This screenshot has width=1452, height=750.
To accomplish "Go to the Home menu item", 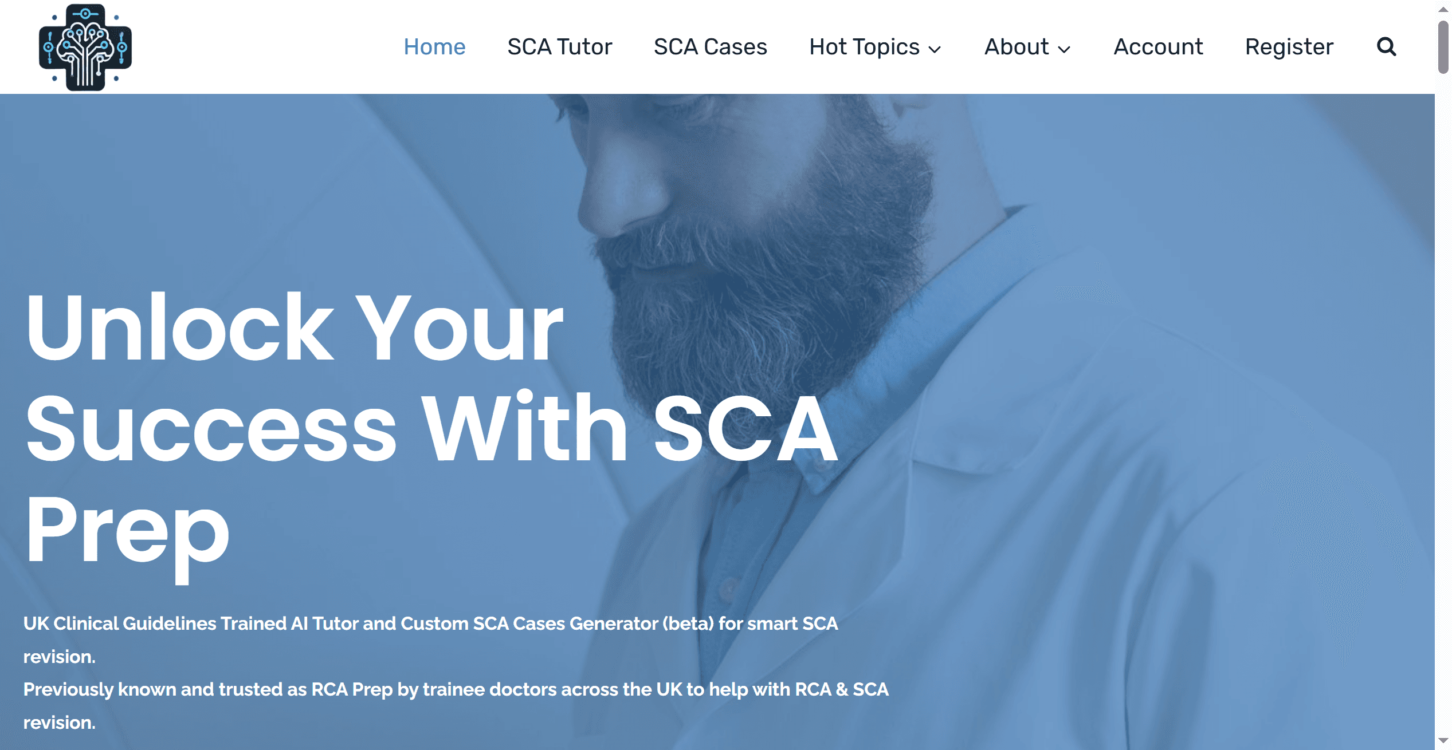I will coord(434,47).
